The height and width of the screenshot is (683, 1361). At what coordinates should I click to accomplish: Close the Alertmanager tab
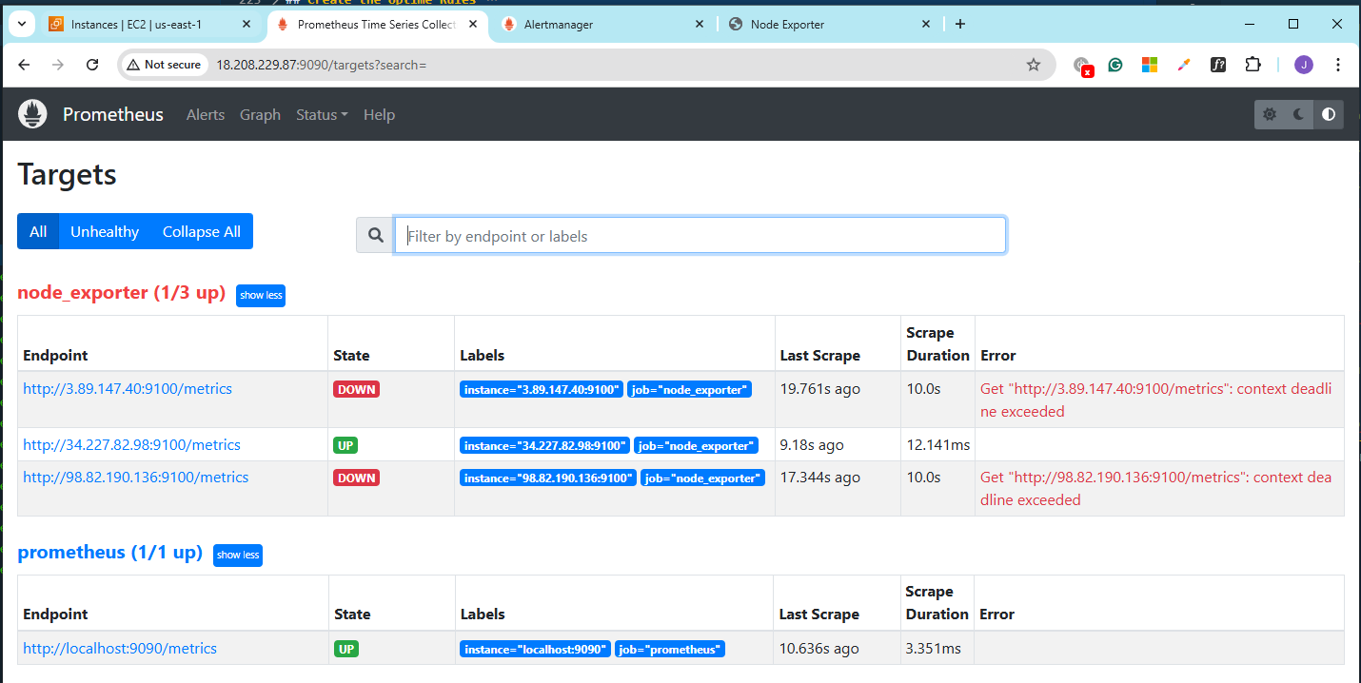pyautogui.click(x=699, y=24)
